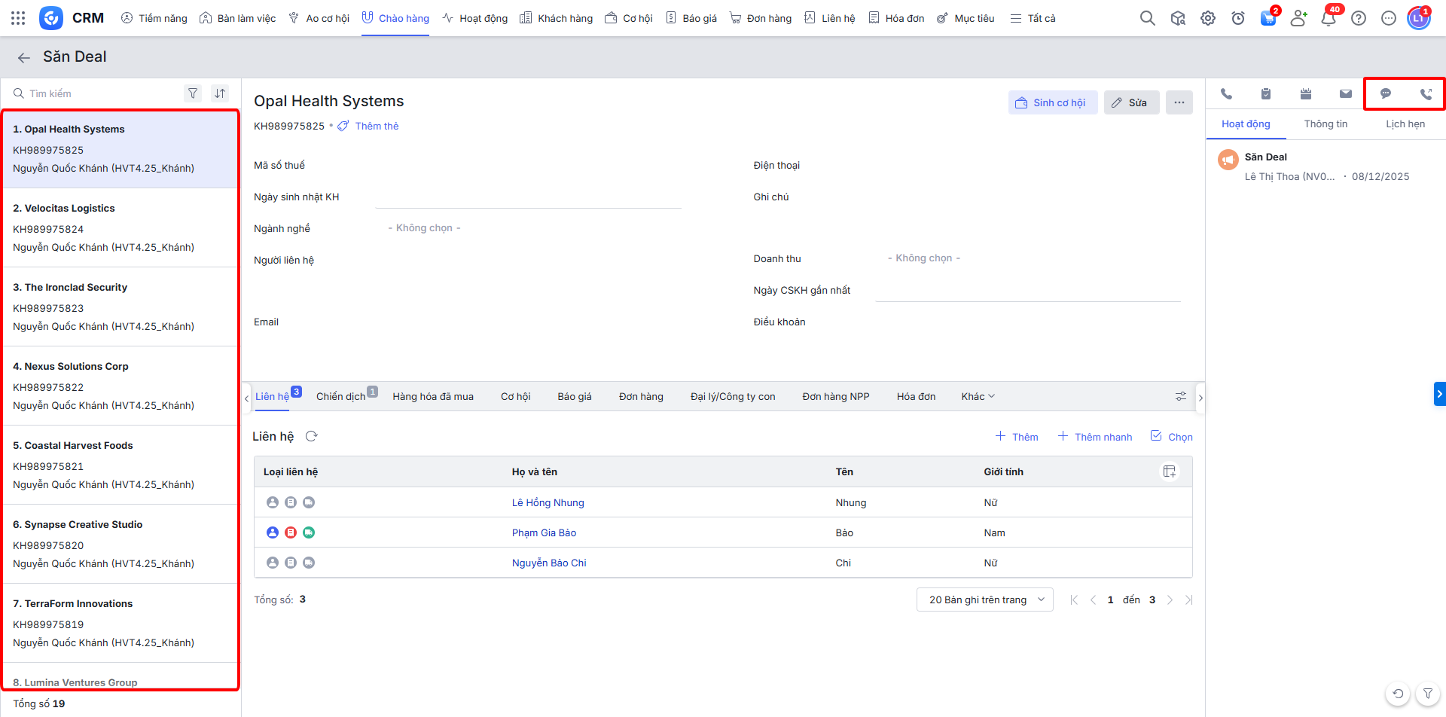Open the Khách hàng menu
1446x717 pixels.
coord(557,18)
